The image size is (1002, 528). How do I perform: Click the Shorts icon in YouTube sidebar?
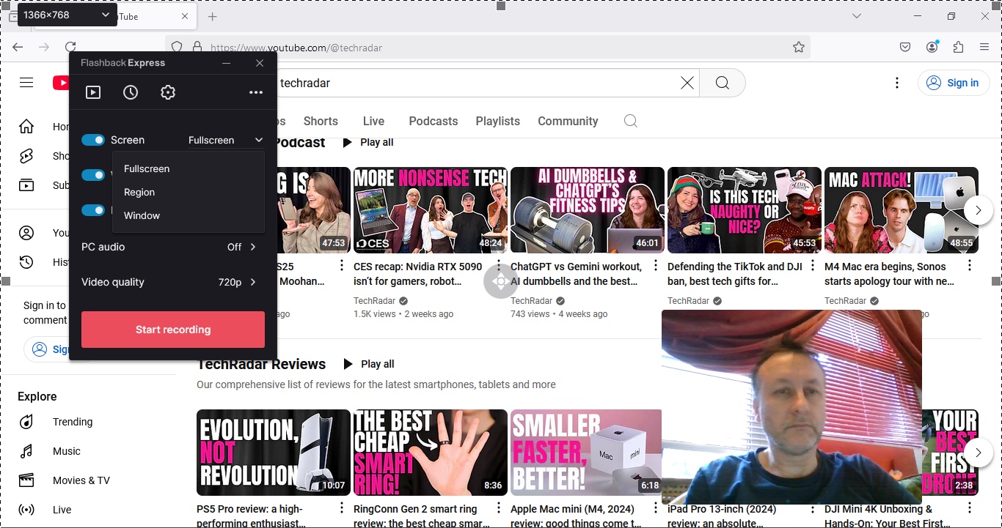coord(26,156)
